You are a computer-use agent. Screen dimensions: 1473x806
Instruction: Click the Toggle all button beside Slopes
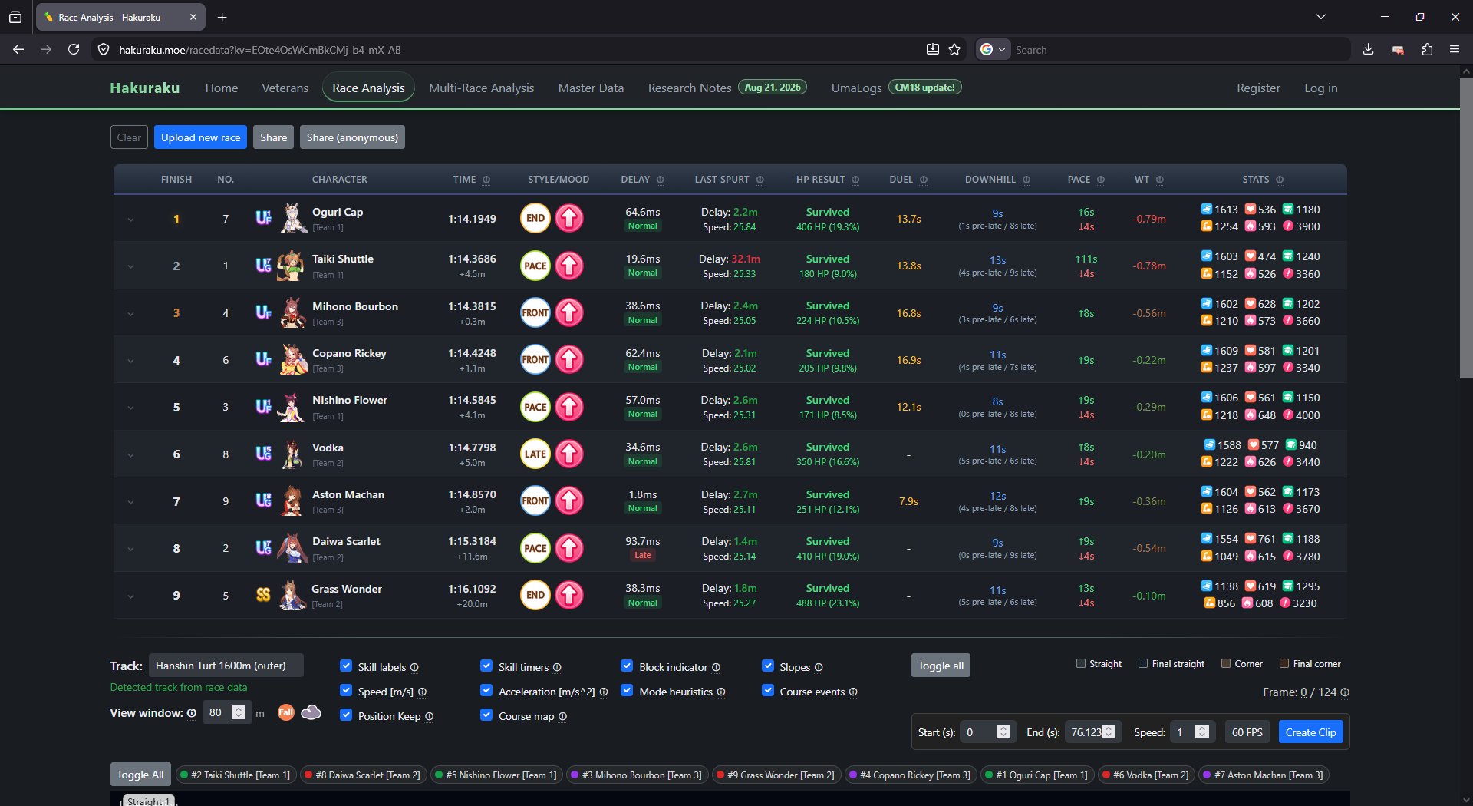click(x=941, y=666)
